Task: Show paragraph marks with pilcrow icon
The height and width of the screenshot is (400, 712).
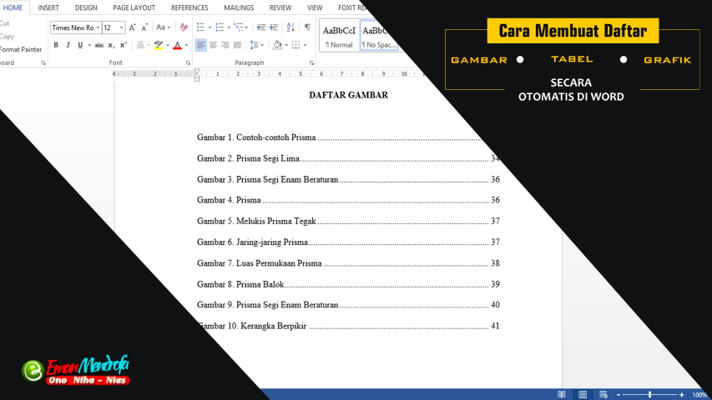Action: [x=307, y=27]
